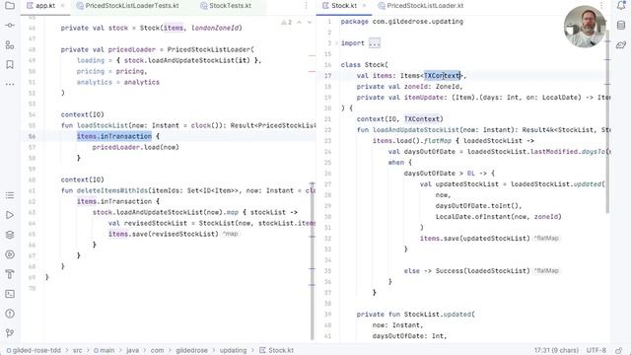
Task: Change the UTF-8 file encoding
Action: [x=596, y=350]
